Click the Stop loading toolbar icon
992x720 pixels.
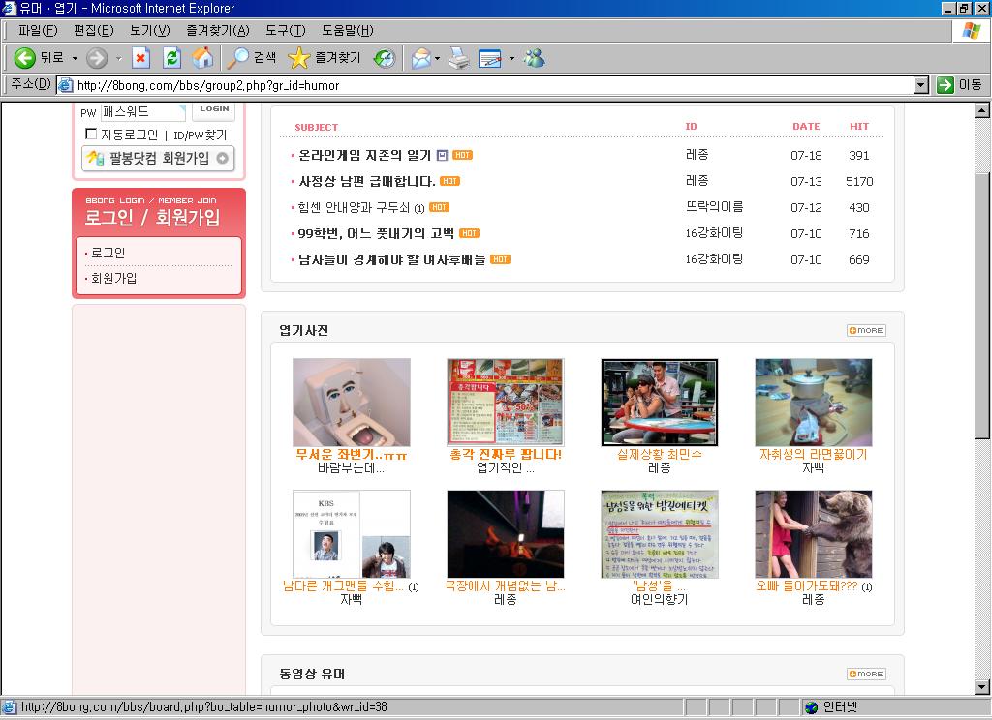point(140,58)
